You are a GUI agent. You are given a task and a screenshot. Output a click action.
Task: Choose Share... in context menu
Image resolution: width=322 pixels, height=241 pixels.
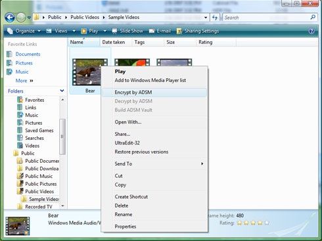click(154, 134)
